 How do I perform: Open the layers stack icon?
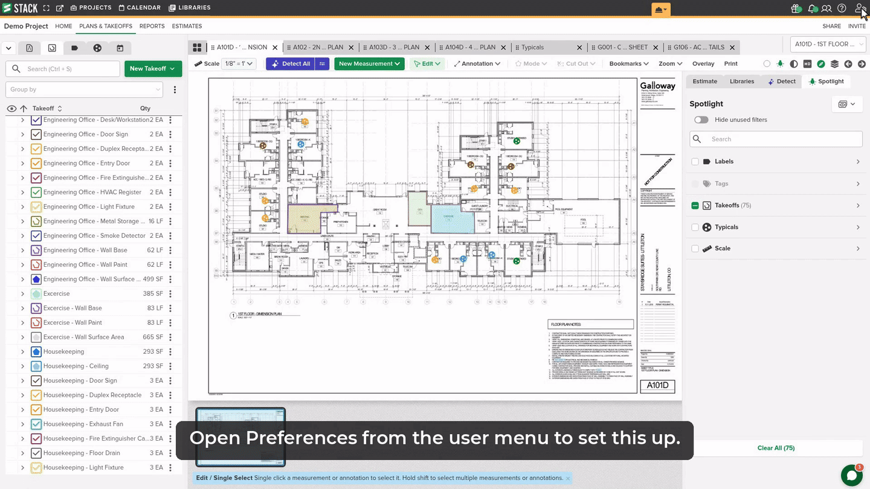pos(834,64)
